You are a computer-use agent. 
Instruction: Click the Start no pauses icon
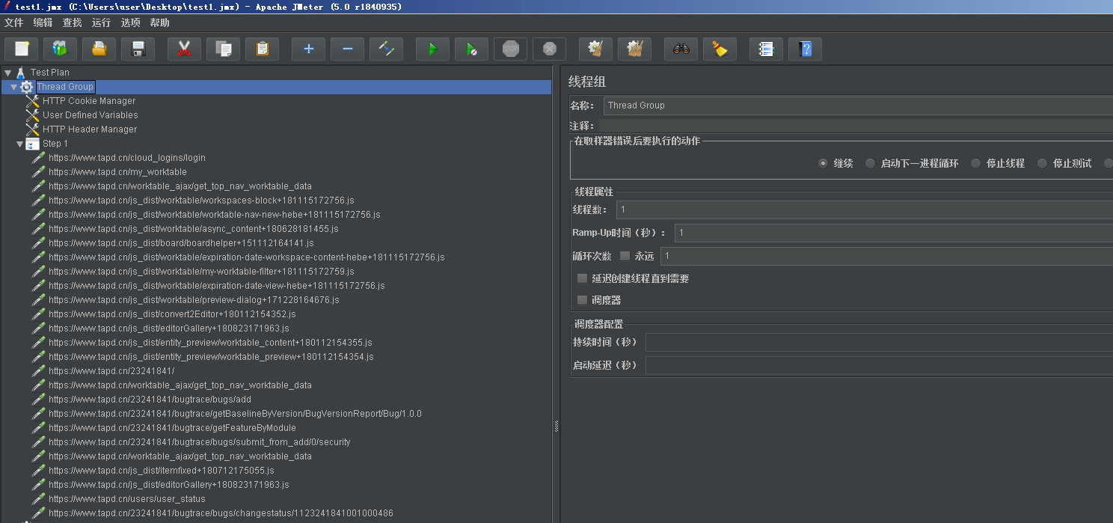(471, 49)
